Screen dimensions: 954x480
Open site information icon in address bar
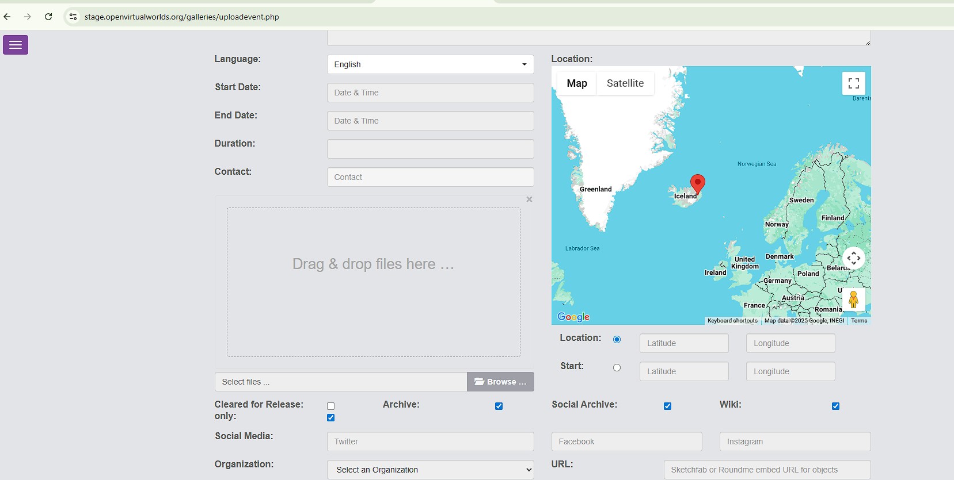click(x=73, y=17)
